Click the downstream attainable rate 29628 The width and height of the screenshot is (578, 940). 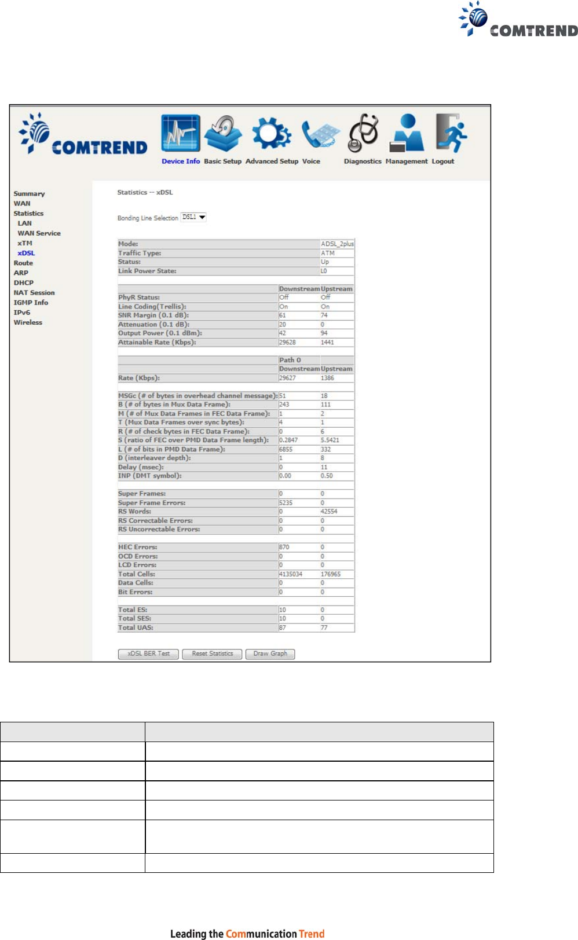pyautogui.click(x=287, y=343)
